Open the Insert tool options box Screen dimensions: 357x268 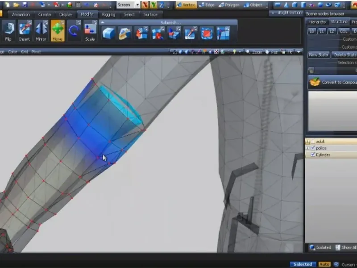(x=29, y=22)
